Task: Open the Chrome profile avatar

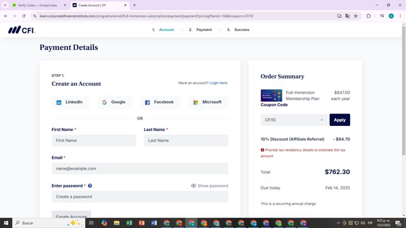Action: point(391,16)
